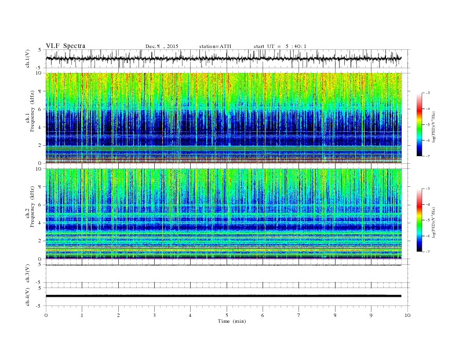Select the ch.1 "Frequency (kHz)" axis label

tap(32, 111)
